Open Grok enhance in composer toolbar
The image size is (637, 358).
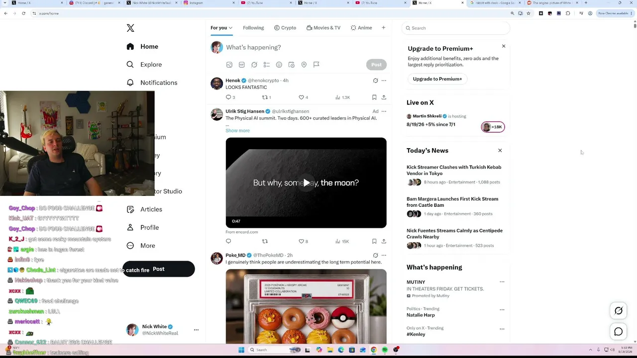point(254,65)
